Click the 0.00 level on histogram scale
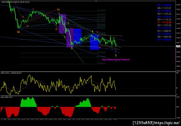Image resolution: width=181 pixels, height=126 pixels. (178, 107)
